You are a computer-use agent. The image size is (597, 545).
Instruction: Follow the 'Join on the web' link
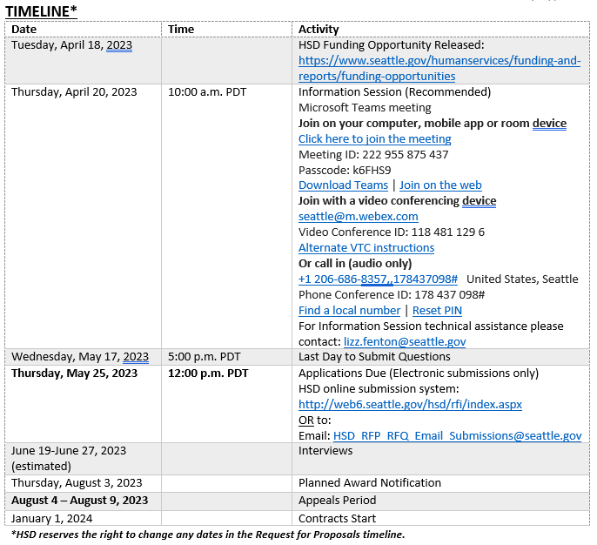440,185
